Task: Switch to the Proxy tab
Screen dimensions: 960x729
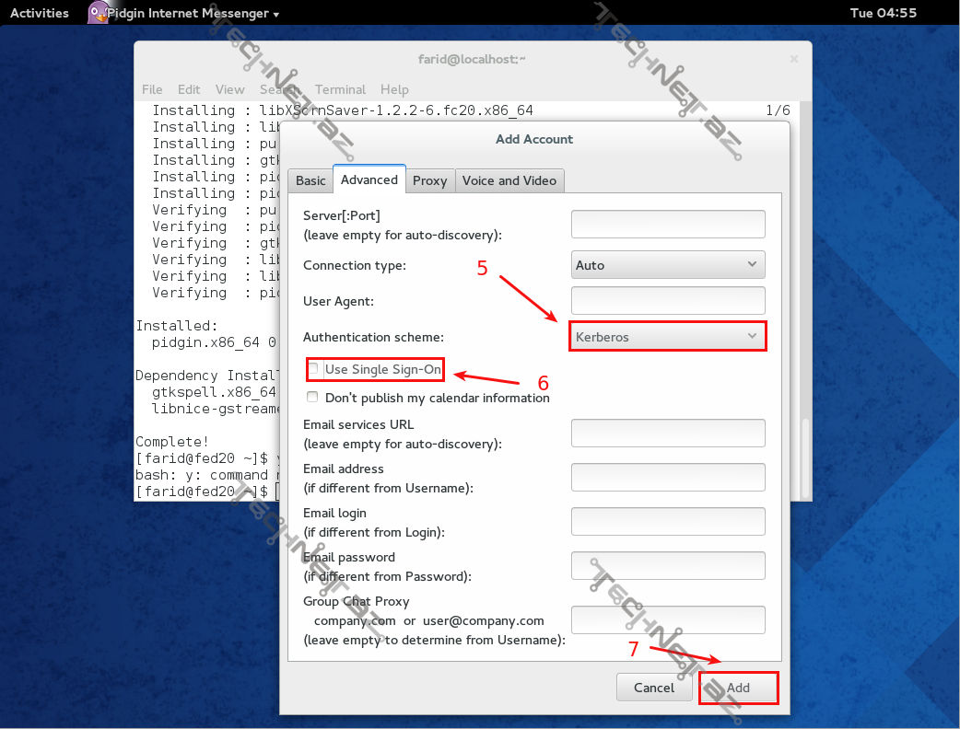Action: tap(429, 180)
